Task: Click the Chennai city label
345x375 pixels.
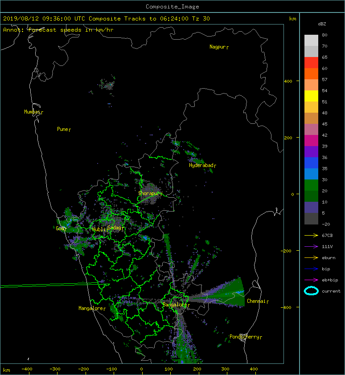Action: (x=258, y=301)
